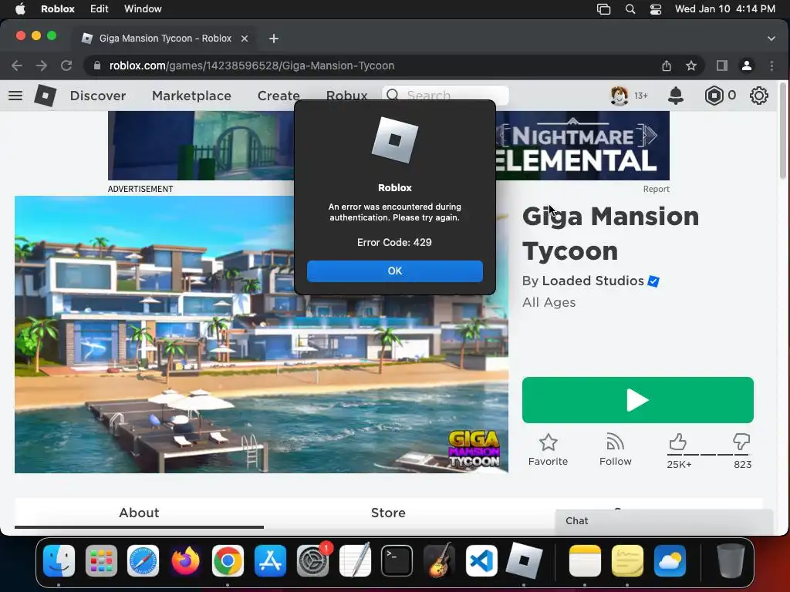Dislike the game with thumbs down
This screenshot has width=790, height=592.
tap(741, 442)
